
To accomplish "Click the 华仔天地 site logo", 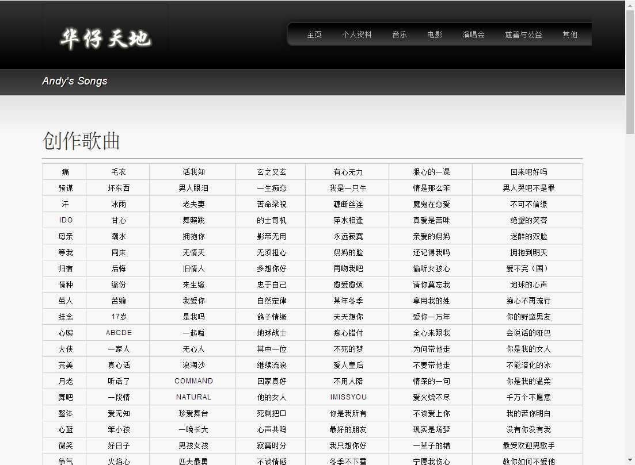I will pos(105,38).
